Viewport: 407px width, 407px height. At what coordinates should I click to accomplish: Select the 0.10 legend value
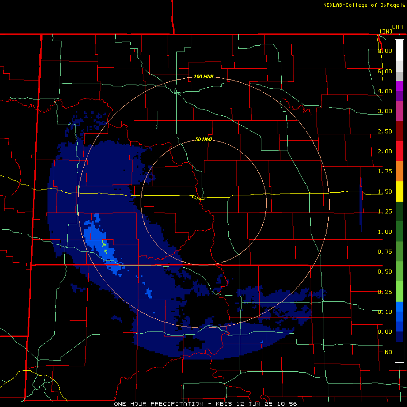pos(385,312)
